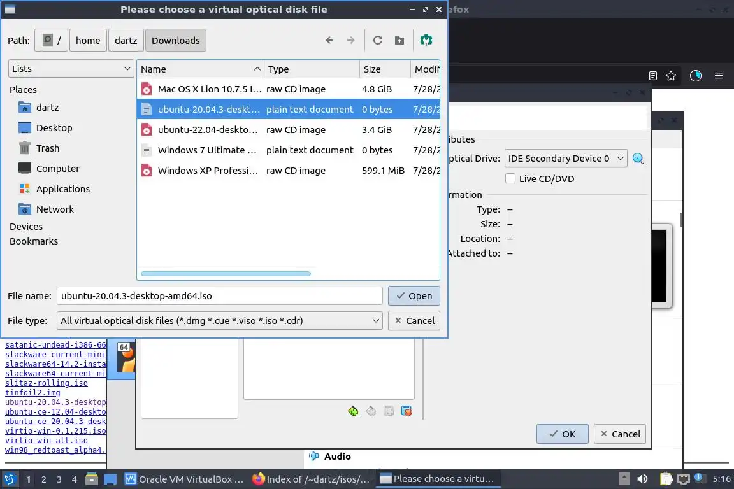Viewport: 734px width, 489px height.
Task: Open satanic-undead-i386 link in Firefox
Action: coord(55,345)
